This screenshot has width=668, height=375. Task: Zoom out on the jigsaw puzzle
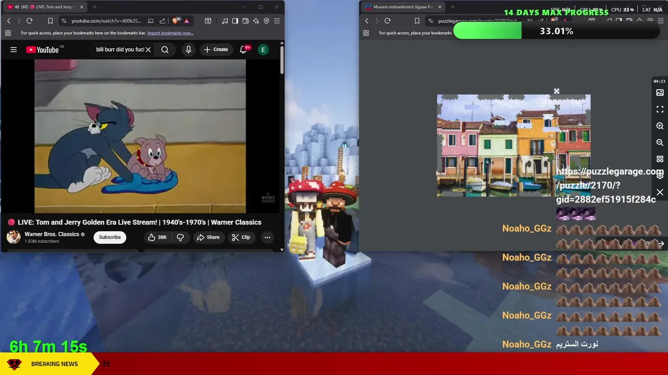660,142
